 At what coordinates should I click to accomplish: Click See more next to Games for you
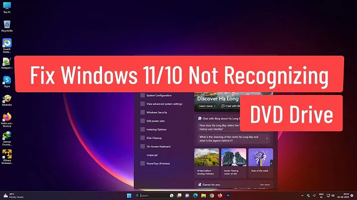265,185
